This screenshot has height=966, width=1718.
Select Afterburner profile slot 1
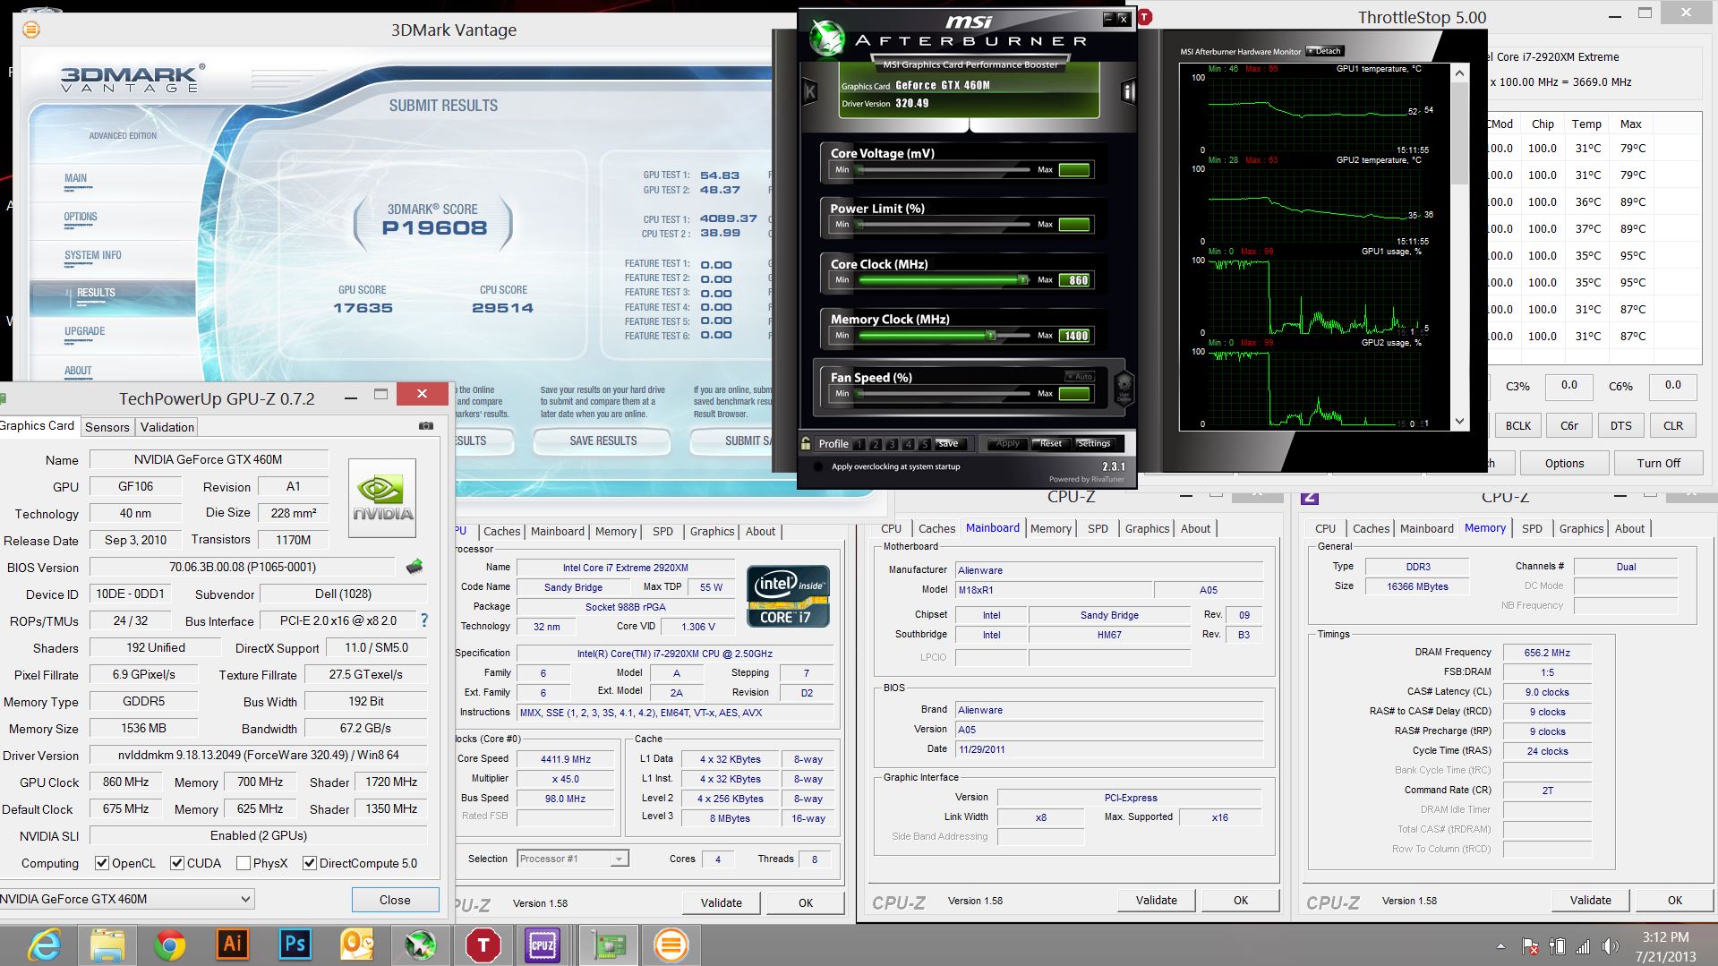(859, 443)
